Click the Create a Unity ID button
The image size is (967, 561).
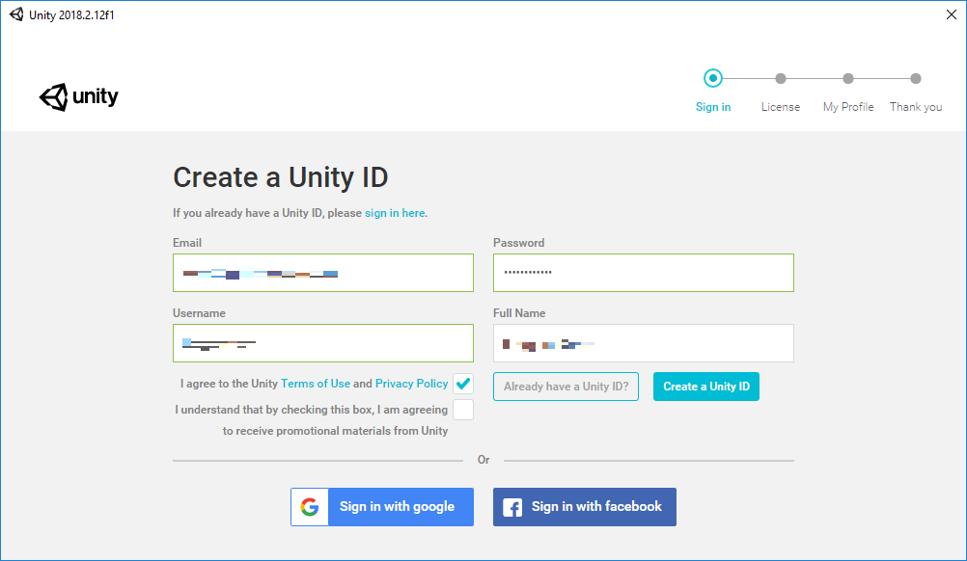[x=705, y=386]
